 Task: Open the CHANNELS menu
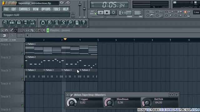[24, 9]
